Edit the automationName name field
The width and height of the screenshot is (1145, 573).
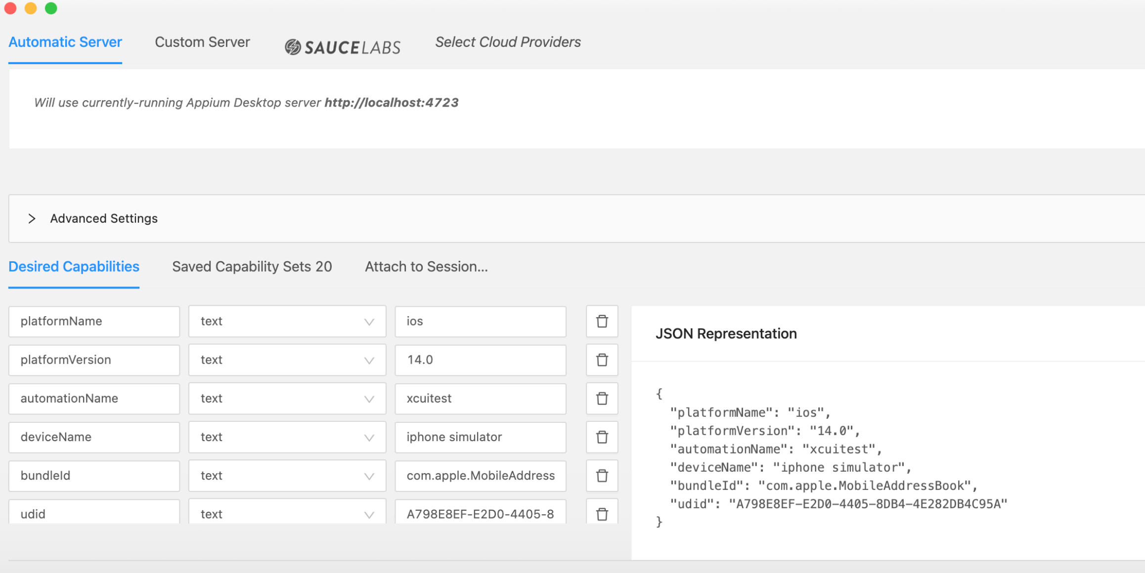pos(94,398)
